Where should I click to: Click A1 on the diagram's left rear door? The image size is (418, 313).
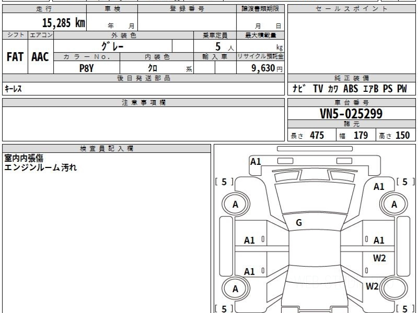tap(249, 272)
